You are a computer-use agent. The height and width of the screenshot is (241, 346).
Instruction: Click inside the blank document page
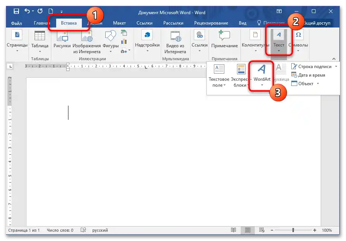173,152
